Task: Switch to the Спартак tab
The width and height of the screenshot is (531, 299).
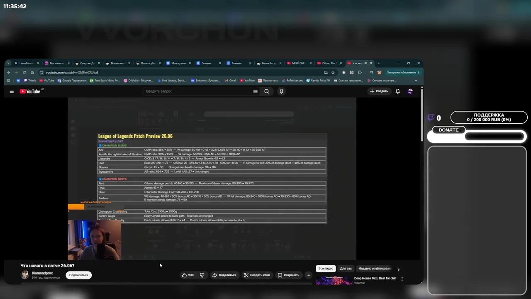Action: click(88, 63)
